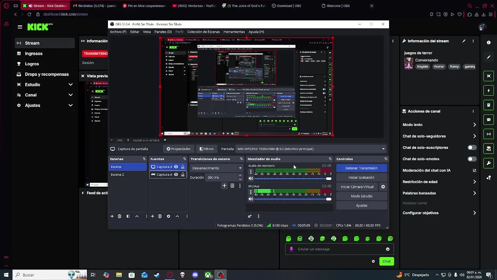Toggle lock on second Captura source
Image resolution: width=497 pixels, height=280 pixels.
(x=183, y=175)
